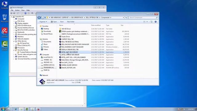The width and height of the screenshot is (197, 111).
Task: Click scan for hardware changes toolbar icon
Action: click(x=32, y=13)
